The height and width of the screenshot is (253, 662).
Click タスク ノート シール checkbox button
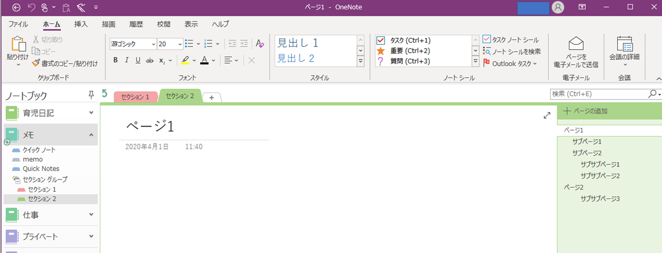tap(511, 39)
